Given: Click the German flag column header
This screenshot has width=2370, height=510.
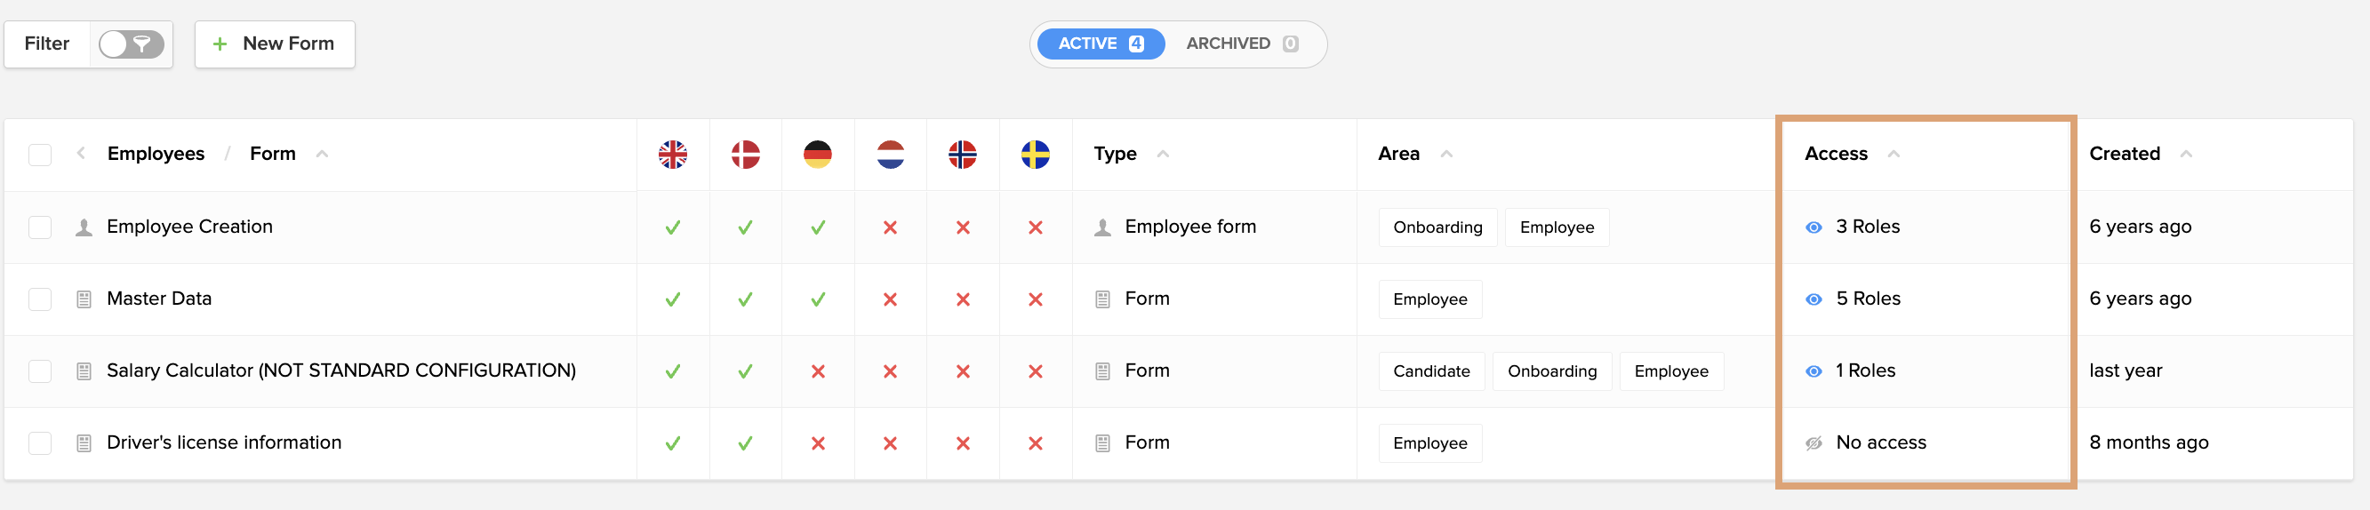Looking at the screenshot, I should (817, 155).
